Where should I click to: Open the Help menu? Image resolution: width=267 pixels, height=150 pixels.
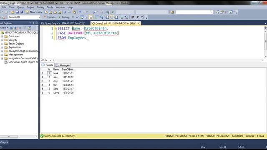[x=70, y=7]
